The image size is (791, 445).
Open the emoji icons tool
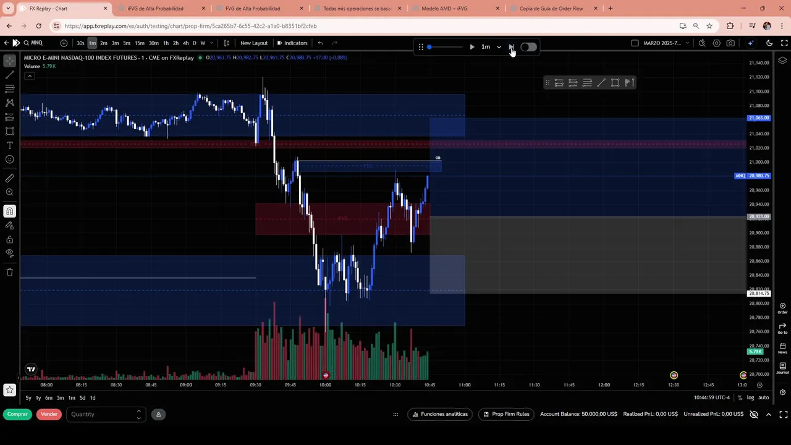point(9,159)
